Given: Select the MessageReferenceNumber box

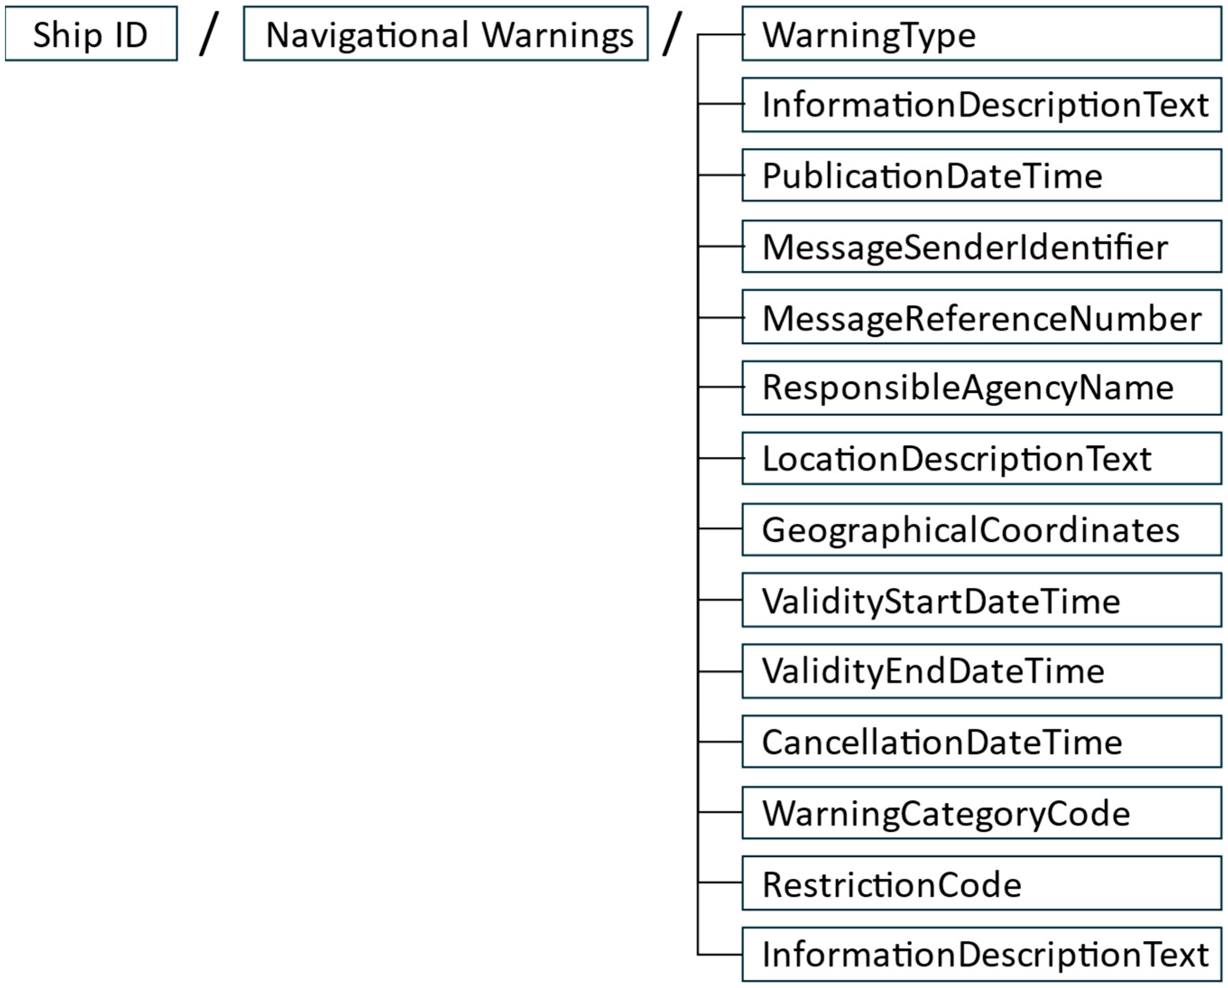Looking at the screenshot, I should (982, 317).
